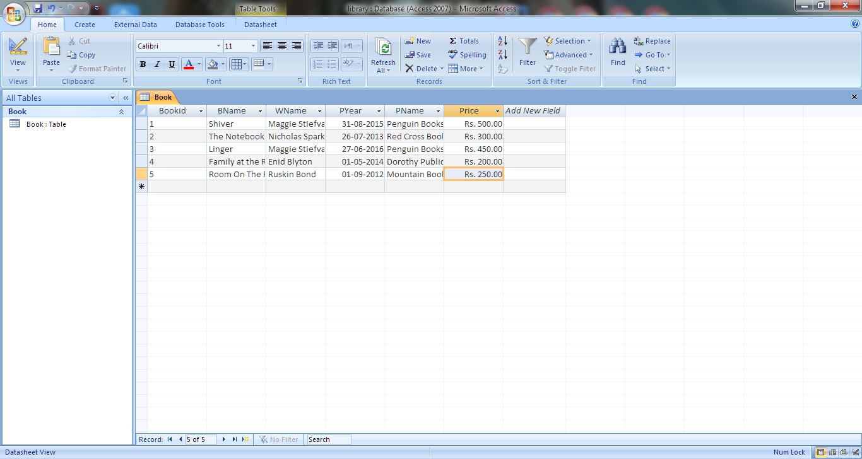Toggle bold formatting

(x=143, y=64)
